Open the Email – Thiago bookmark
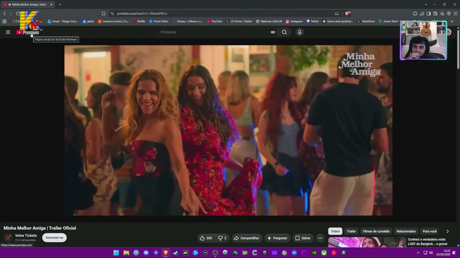The image size is (460, 258). tap(63, 21)
